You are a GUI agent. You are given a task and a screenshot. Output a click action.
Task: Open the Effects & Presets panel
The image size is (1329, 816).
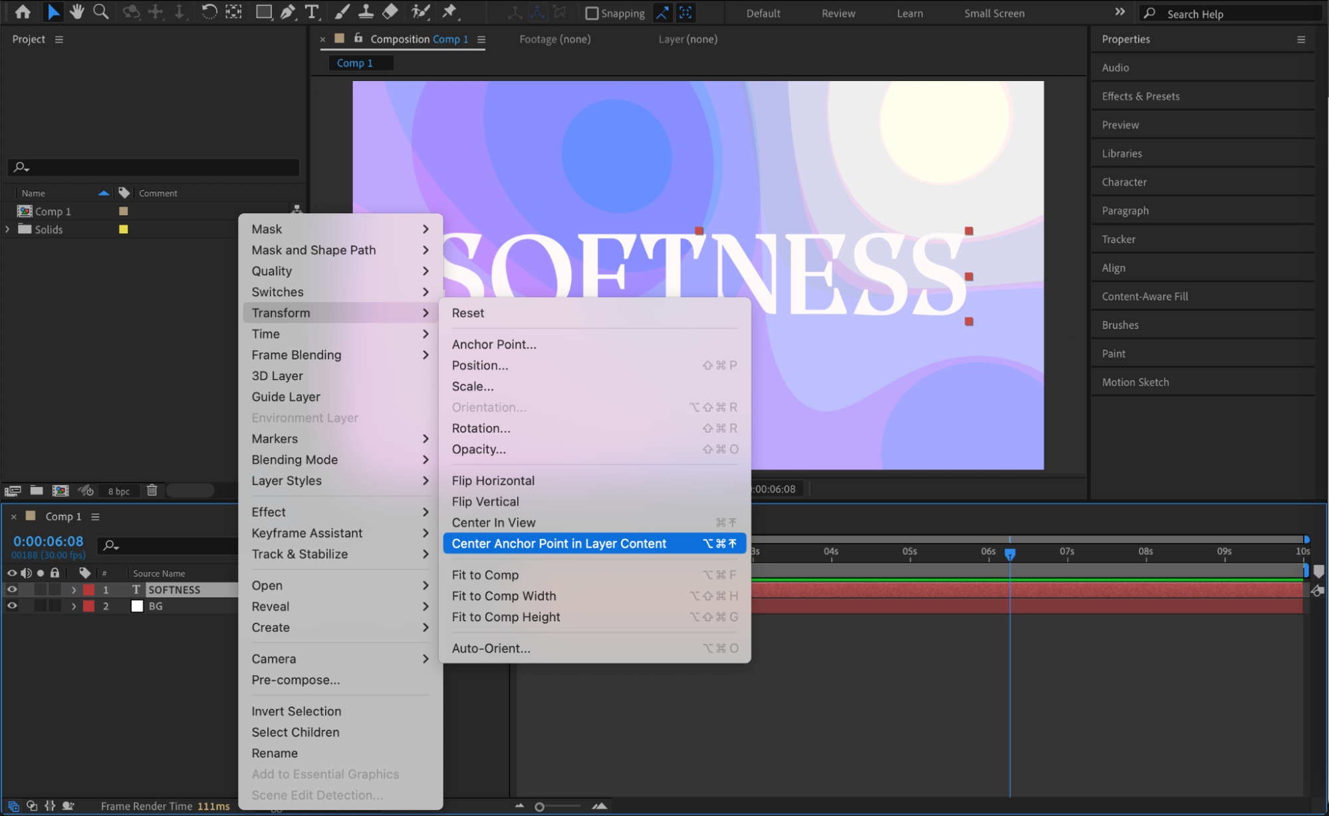pos(1140,96)
